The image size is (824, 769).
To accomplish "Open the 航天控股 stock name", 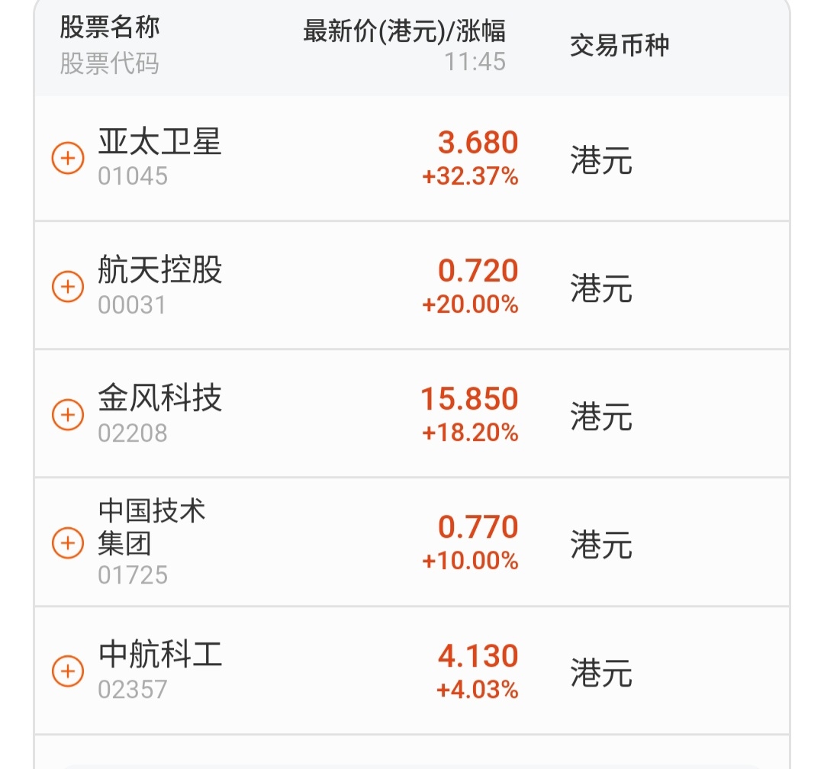I will [159, 269].
